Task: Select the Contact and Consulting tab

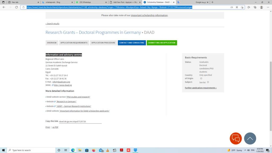Action: [132, 43]
